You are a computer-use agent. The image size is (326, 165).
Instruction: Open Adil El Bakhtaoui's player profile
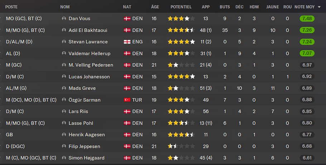88,30
